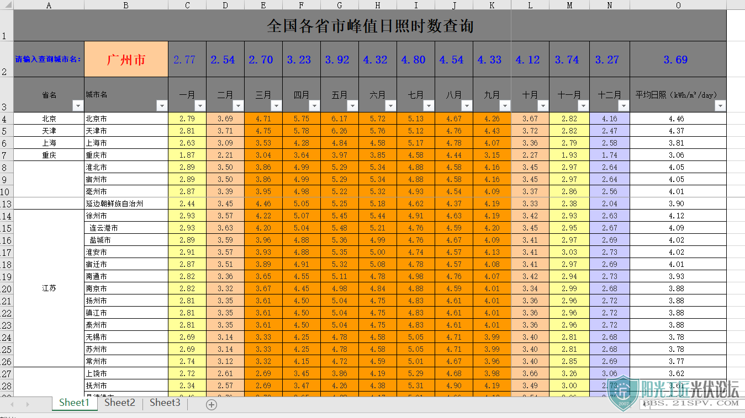Select the 请输入查询城市名 label cell
Viewport: 745px width, 418px height.
click(49, 59)
